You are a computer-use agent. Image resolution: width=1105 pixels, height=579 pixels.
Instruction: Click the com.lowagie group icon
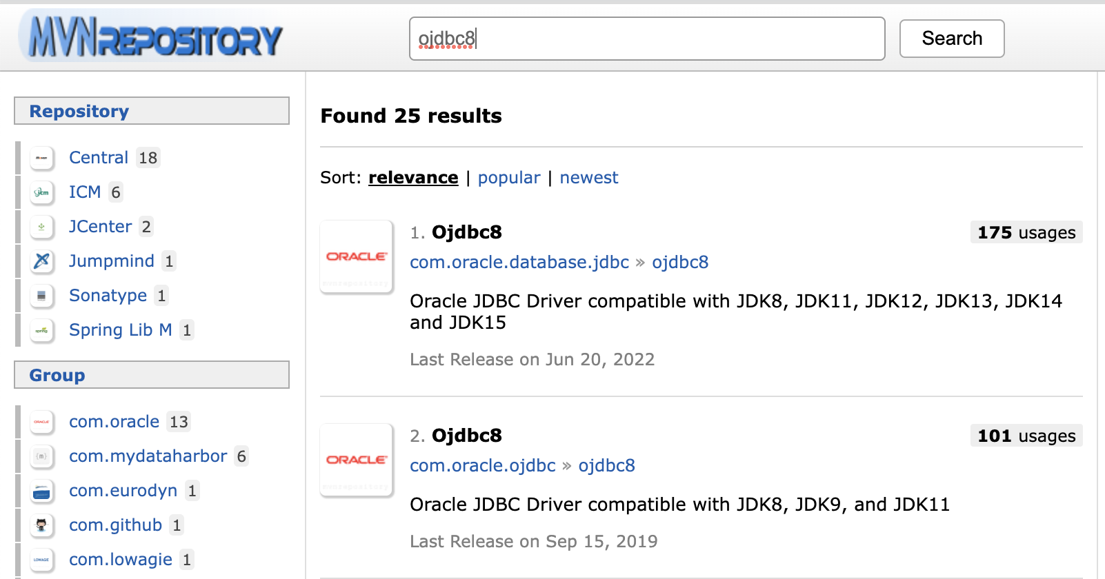tap(41, 560)
